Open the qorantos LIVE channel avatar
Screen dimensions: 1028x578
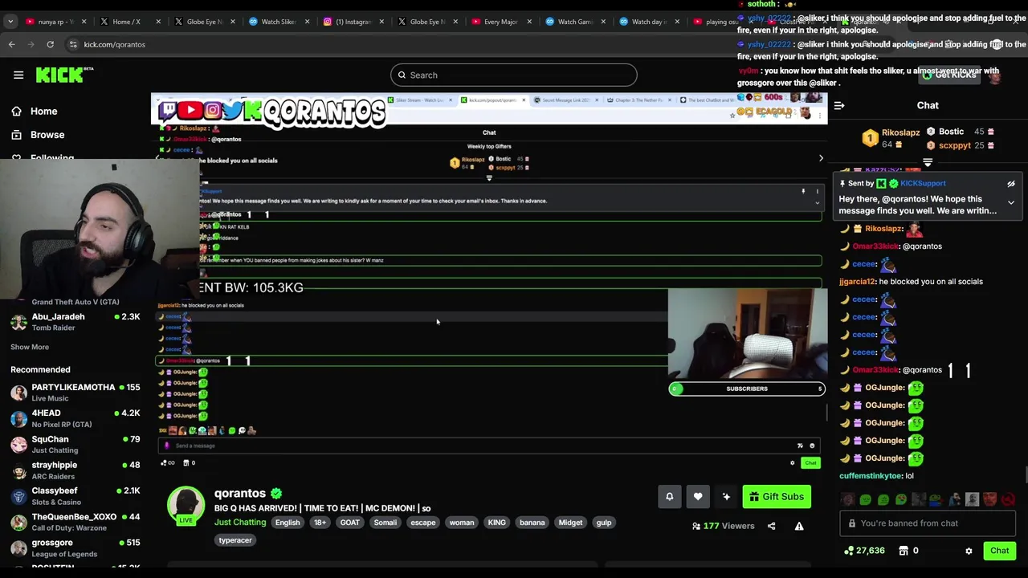186,505
